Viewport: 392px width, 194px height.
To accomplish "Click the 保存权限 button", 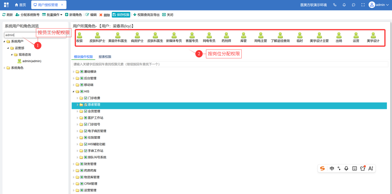I will coord(121,15).
